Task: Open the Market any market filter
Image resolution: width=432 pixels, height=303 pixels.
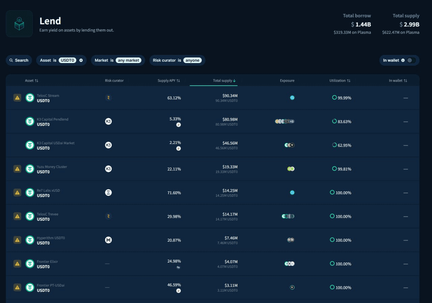Action: (118, 60)
